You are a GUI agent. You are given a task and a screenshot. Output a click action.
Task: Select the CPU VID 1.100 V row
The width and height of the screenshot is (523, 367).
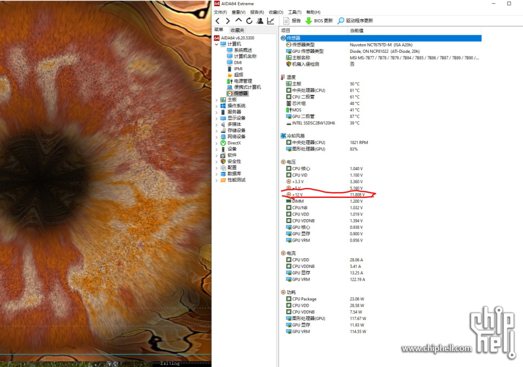[x=381, y=175]
